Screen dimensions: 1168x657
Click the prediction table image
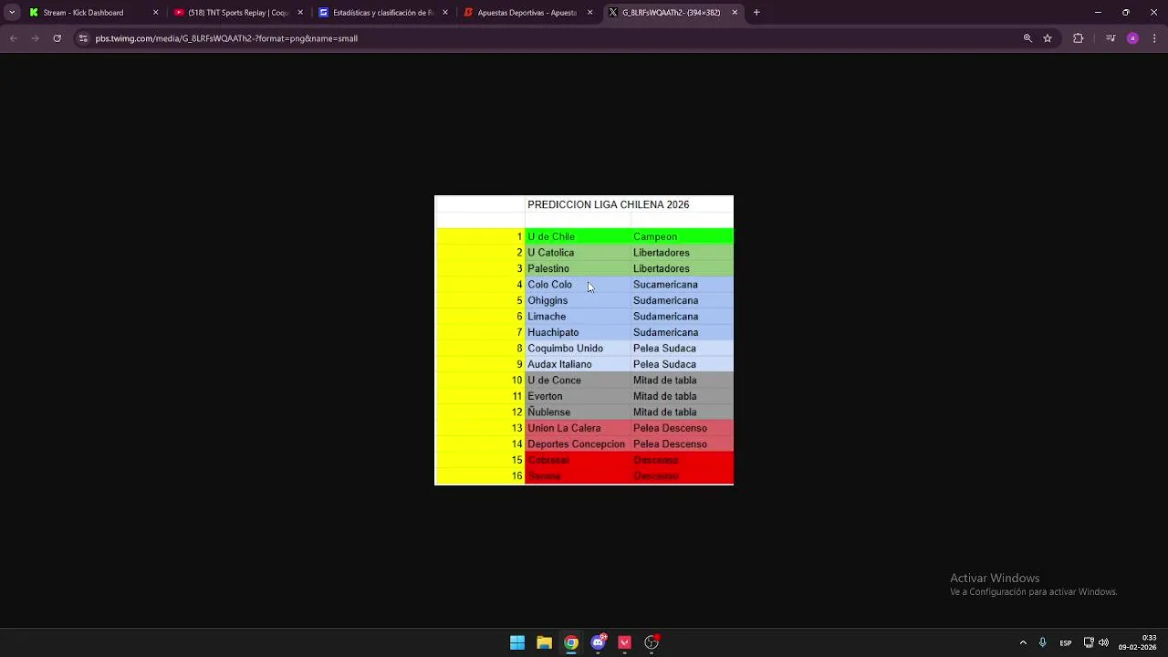click(584, 340)
